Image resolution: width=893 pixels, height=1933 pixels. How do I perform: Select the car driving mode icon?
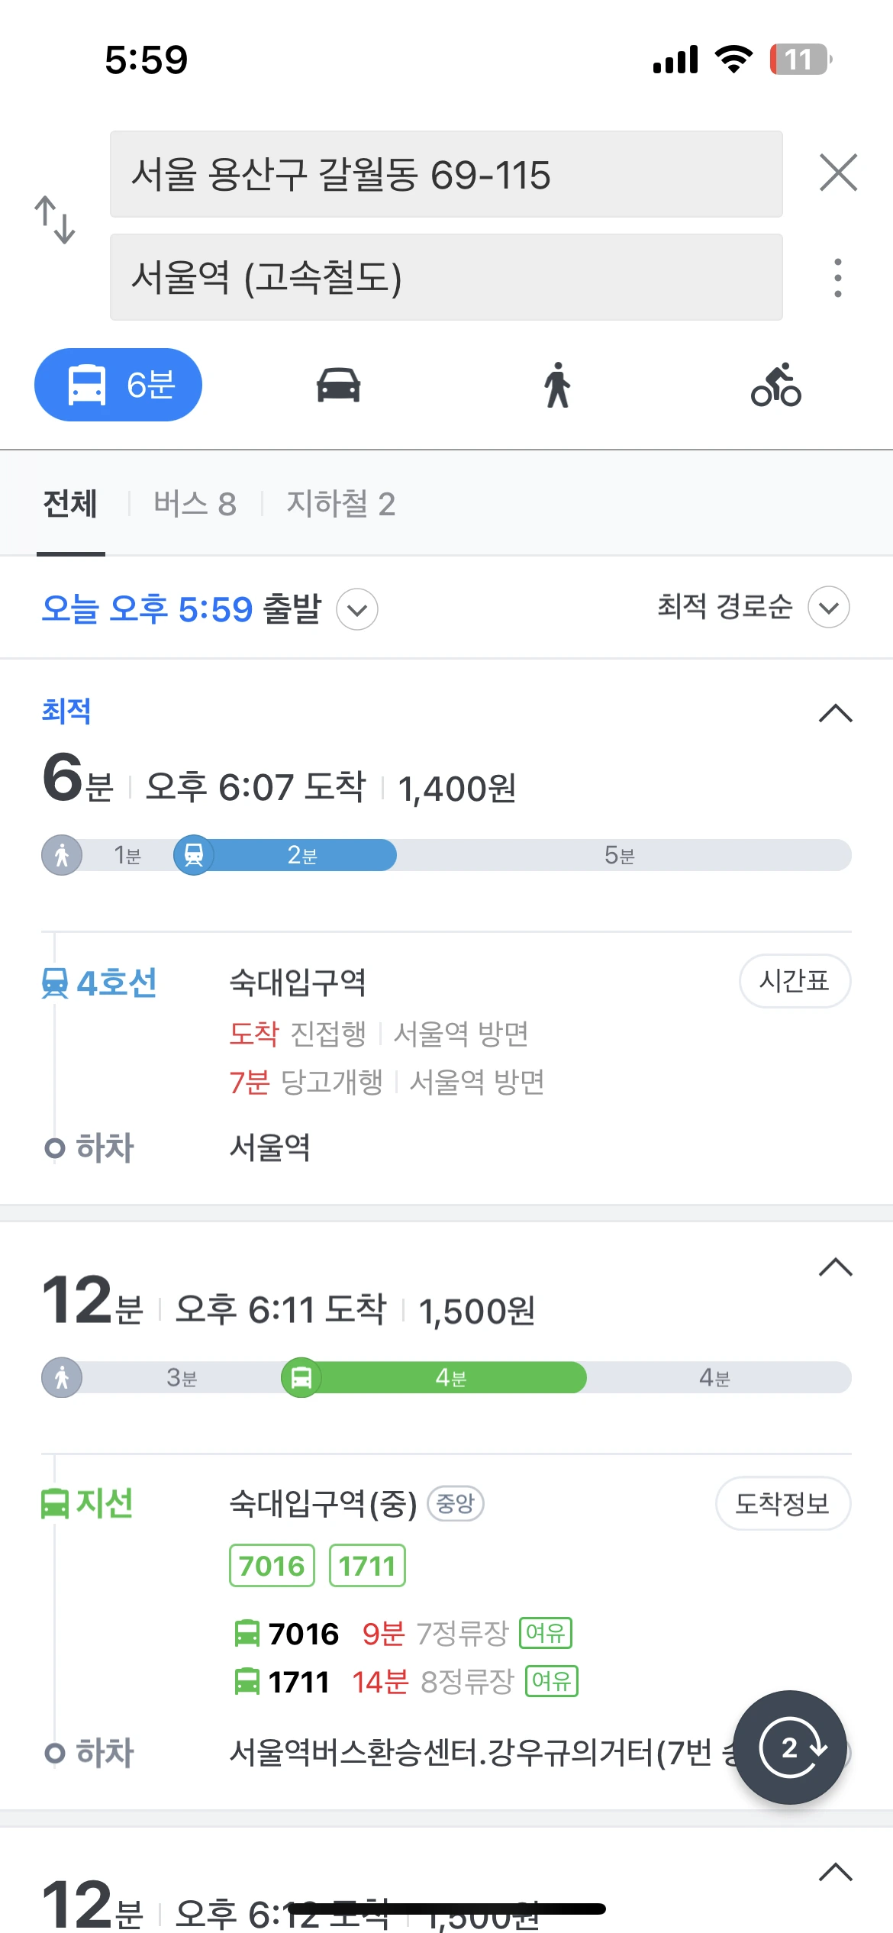(x=338, y=386)
